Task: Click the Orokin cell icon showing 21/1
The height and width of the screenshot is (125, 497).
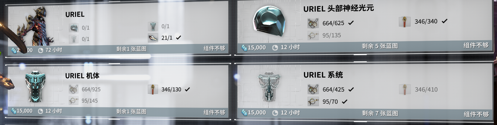Action: coord(153,38)
